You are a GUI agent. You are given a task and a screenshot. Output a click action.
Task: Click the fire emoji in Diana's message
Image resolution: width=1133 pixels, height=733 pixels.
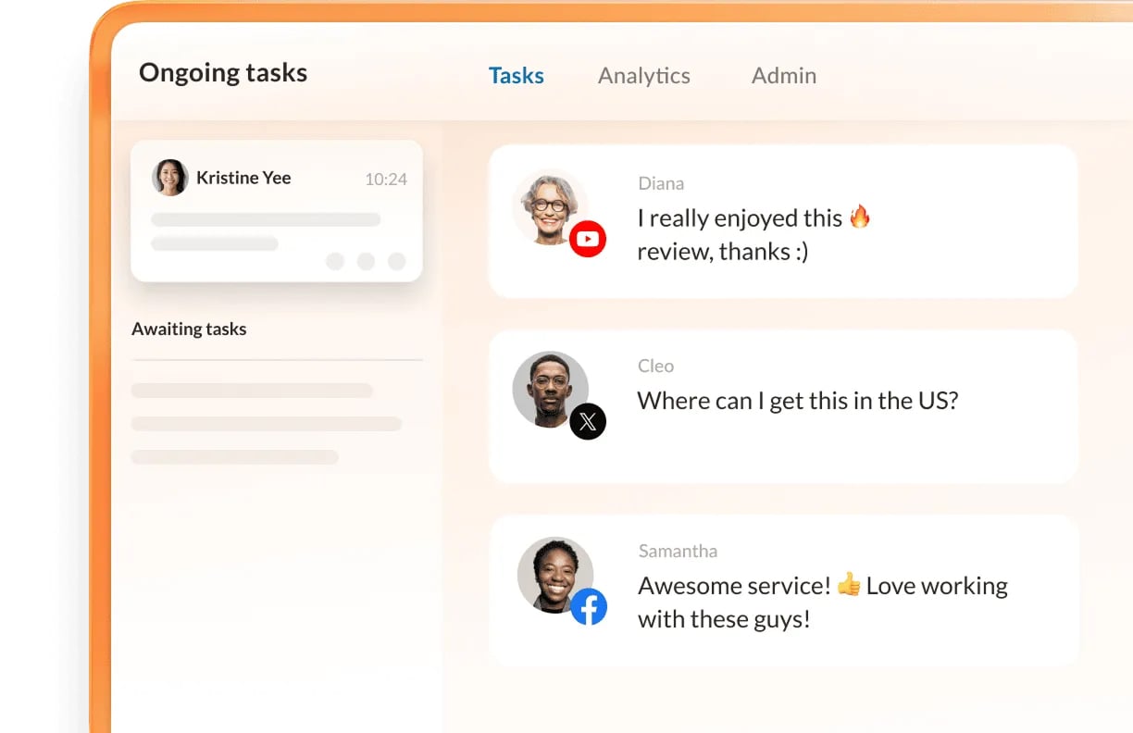[860, 217]
